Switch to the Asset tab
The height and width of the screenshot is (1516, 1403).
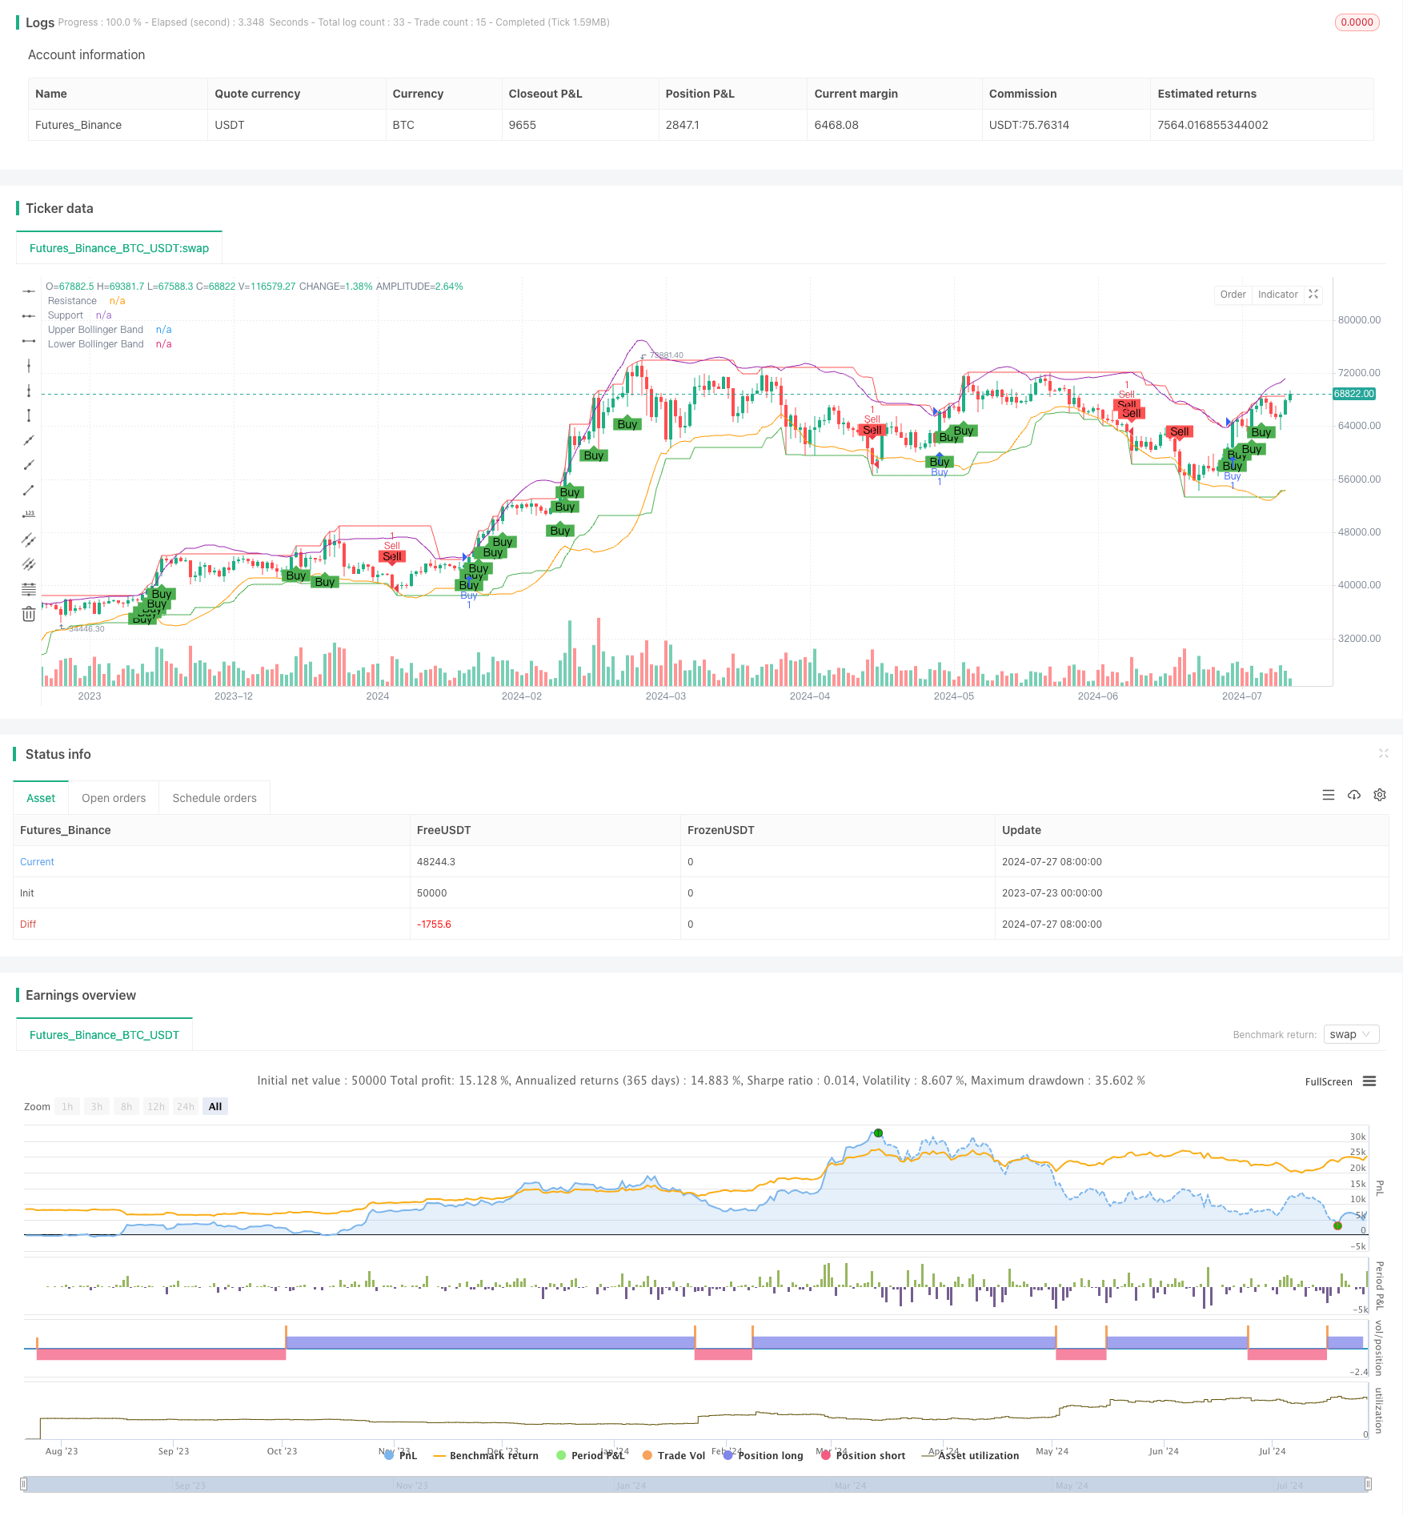[x=41, y=798]
